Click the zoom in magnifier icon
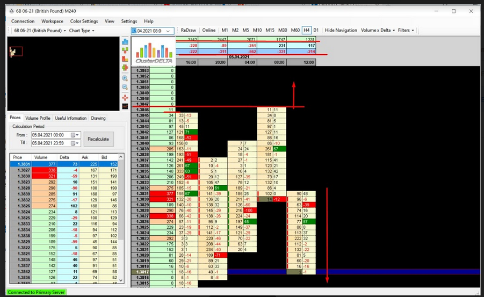The height and width of the screenshot is (297, 484). (125, 78)
